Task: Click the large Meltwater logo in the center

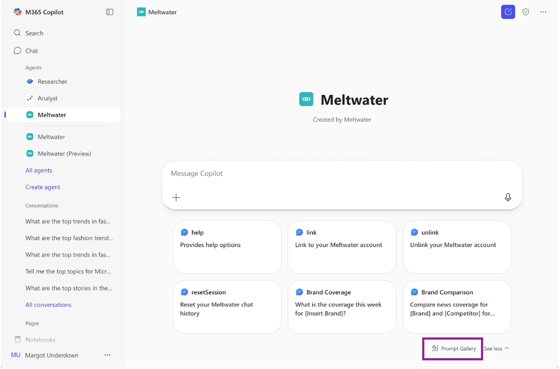Action: (307, 100)
